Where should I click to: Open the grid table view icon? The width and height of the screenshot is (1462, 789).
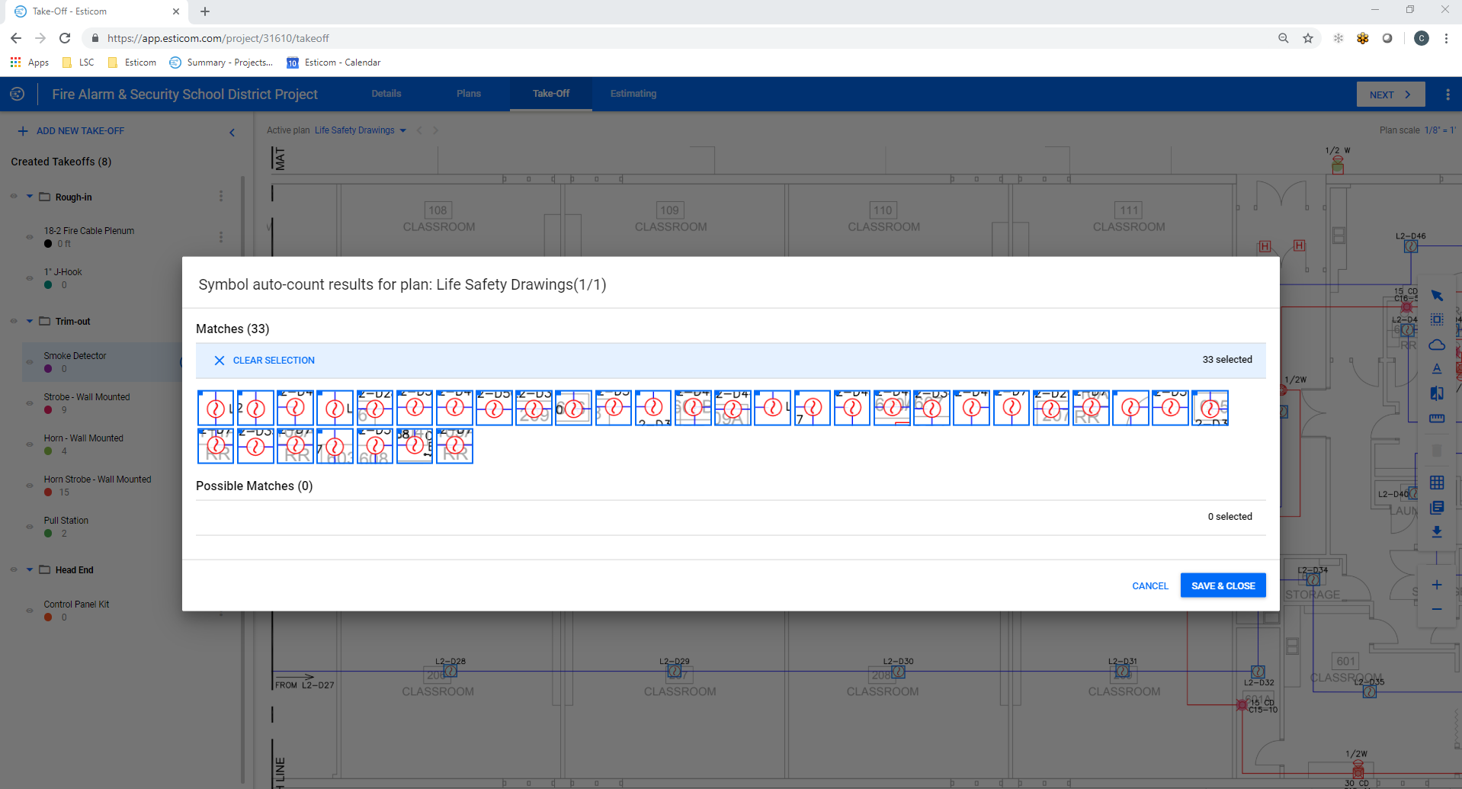coord(1437,483)
